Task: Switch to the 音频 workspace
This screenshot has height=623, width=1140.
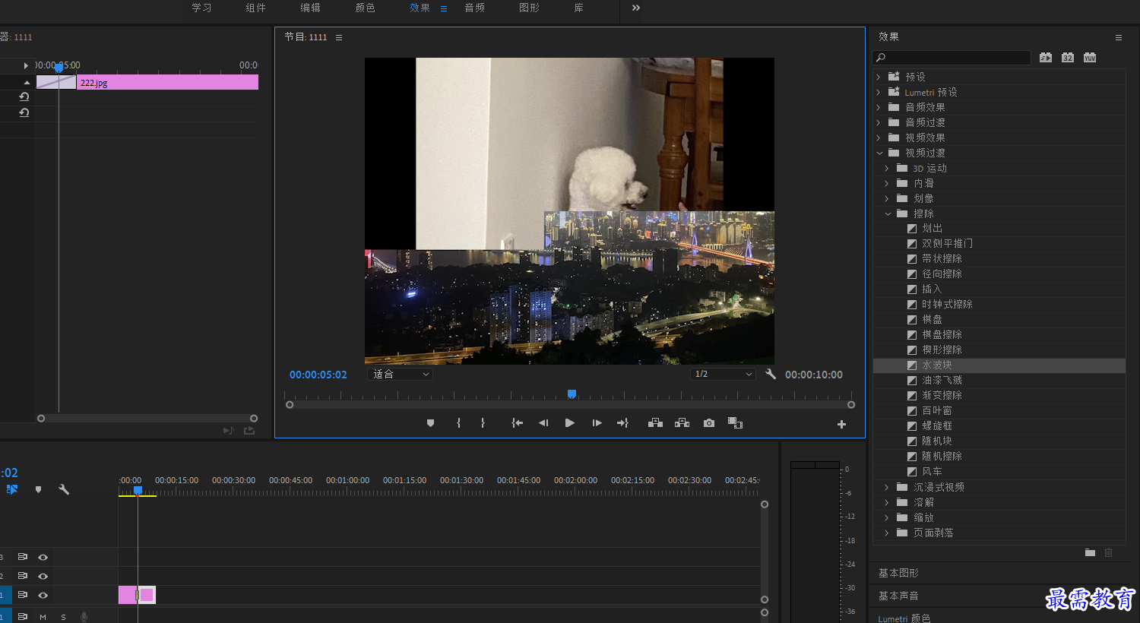Action: (x=474, y=8)
